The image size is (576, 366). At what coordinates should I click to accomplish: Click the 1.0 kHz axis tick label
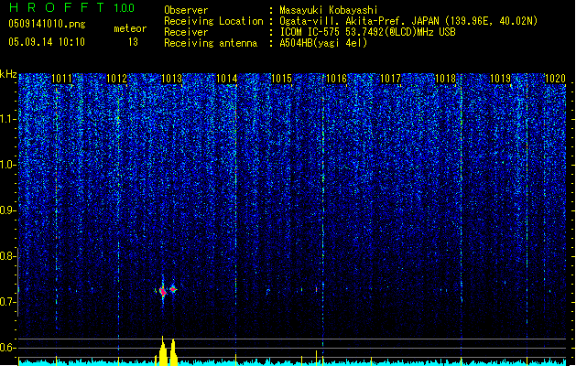point(8,165)
